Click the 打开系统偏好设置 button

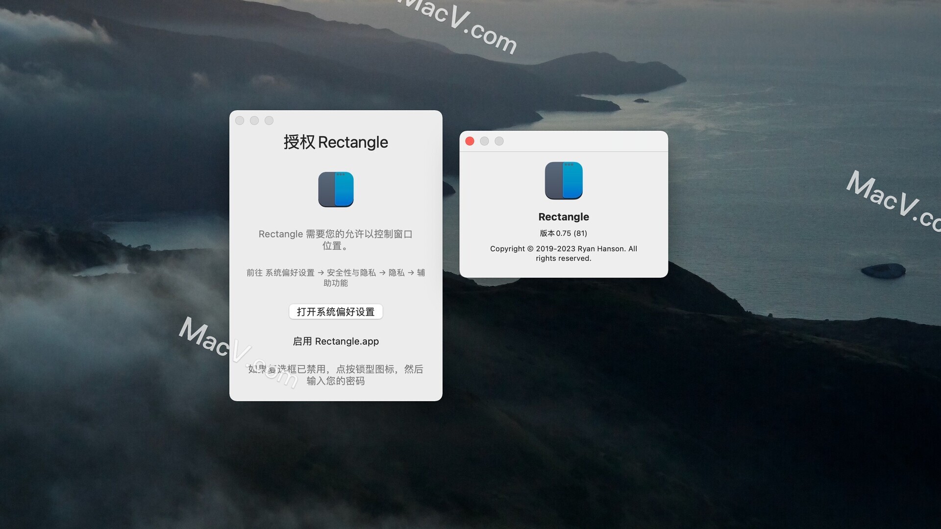[x=336, y=312]
